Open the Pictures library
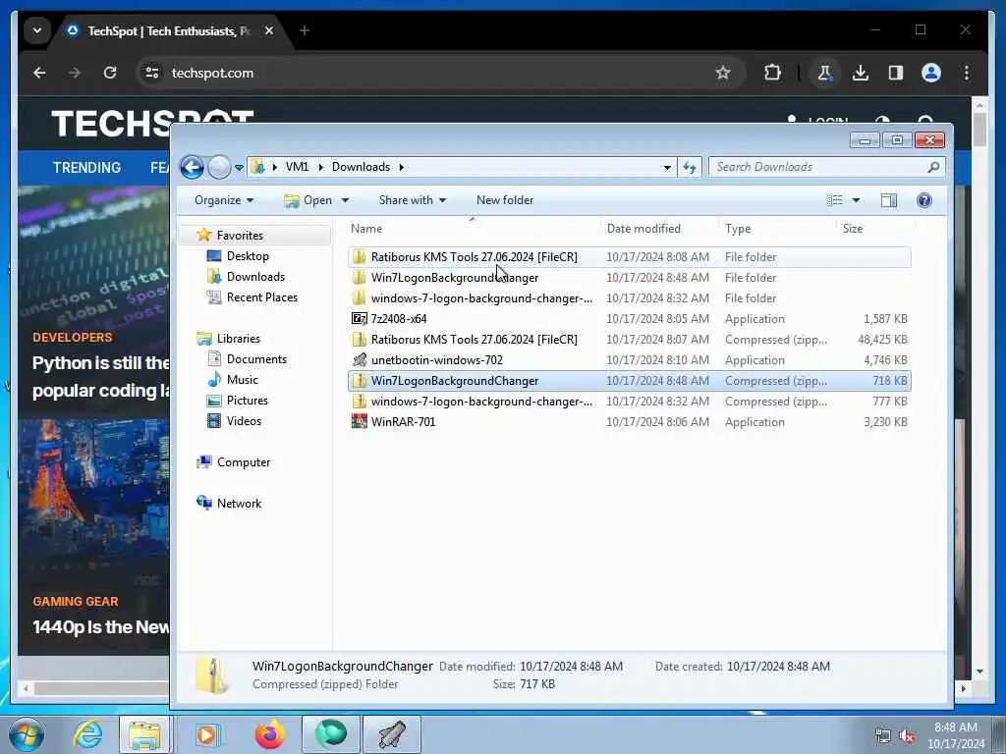The height and width of the screenshot is (754, 1006). pos(247,401)
